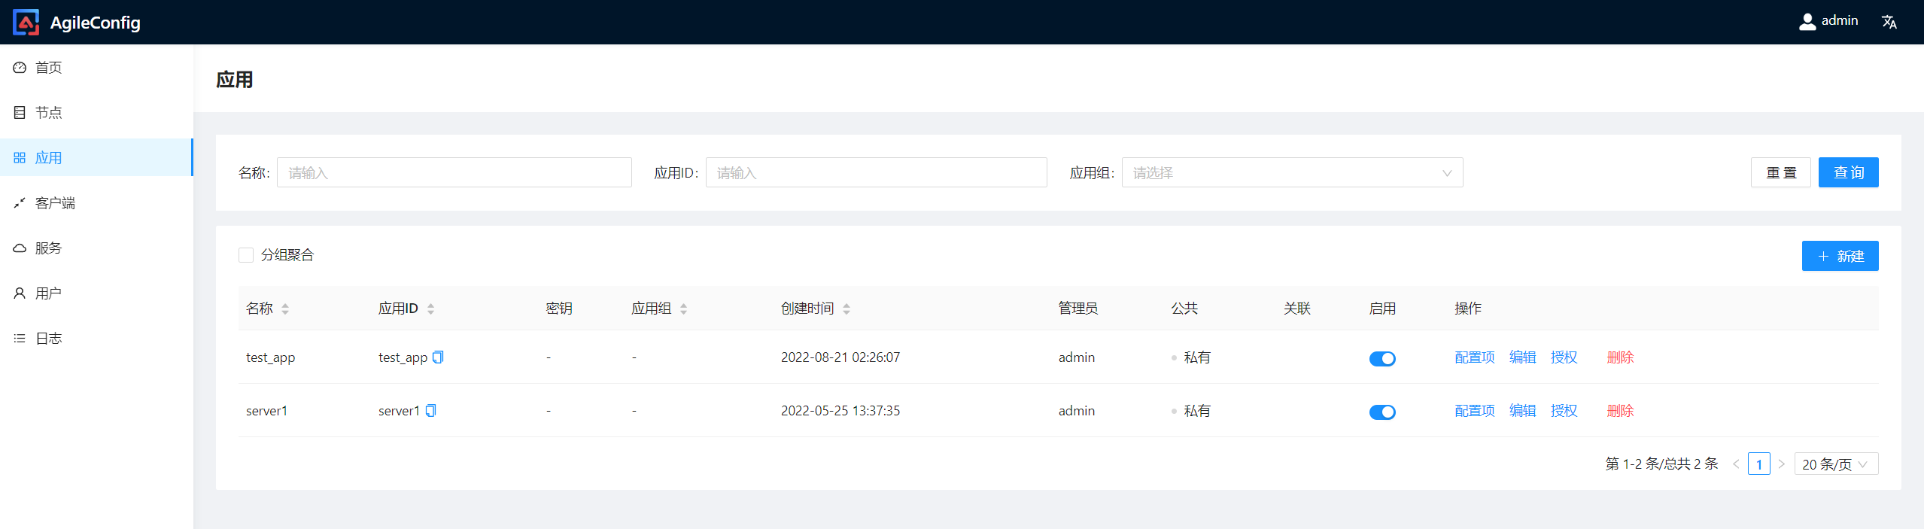1924x529 pixels.
Task: Click the 新建 button
Action: [x=1839, y=256]
